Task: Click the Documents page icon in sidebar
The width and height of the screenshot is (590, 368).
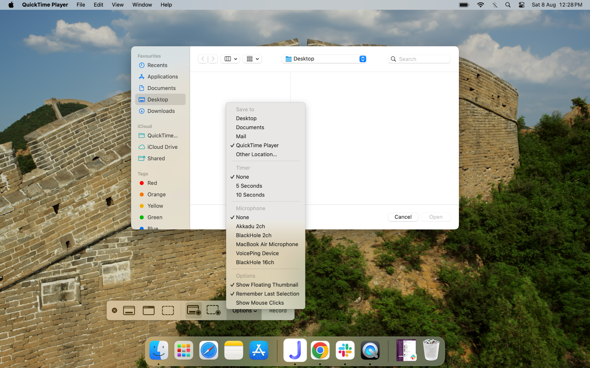Action: coord(141,88)
